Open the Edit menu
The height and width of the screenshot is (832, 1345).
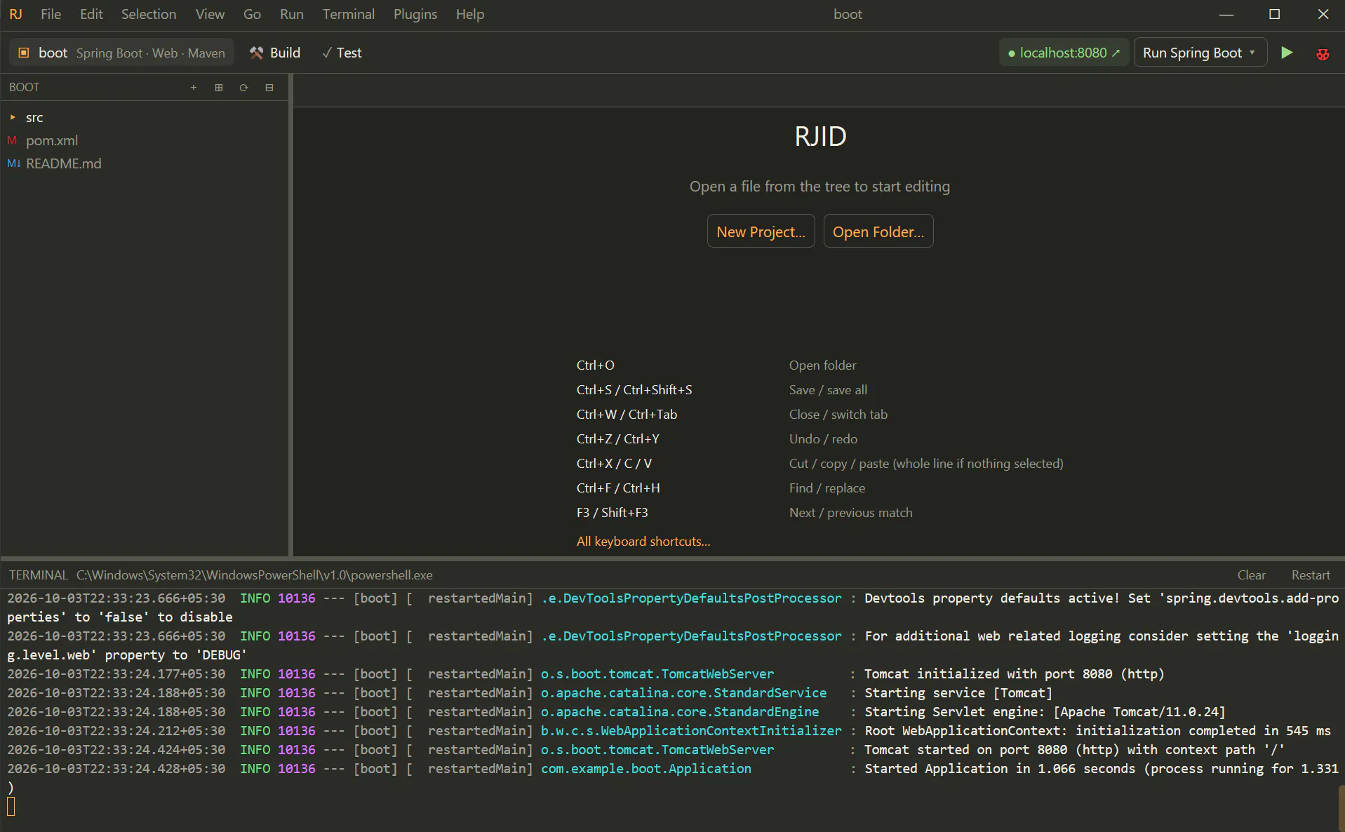click(x=91, y=14)
